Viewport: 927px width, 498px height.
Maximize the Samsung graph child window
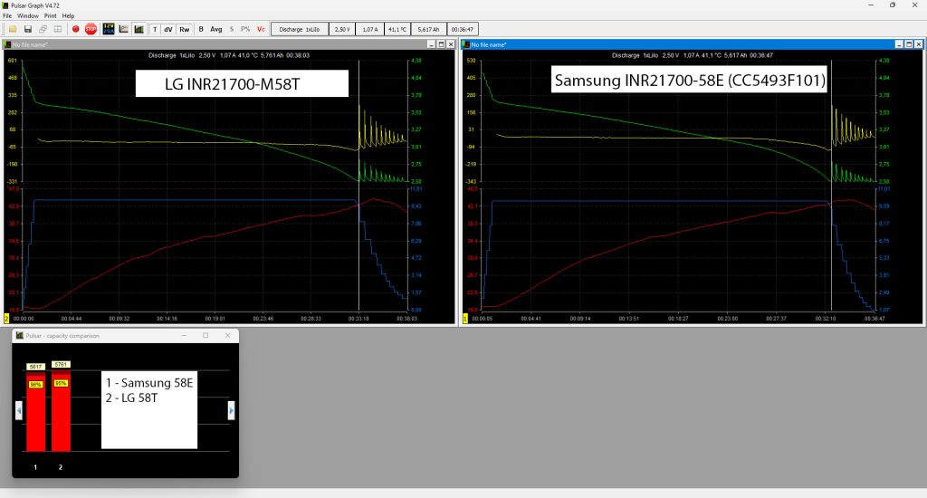pyautogui.click(x=909, y=44)
